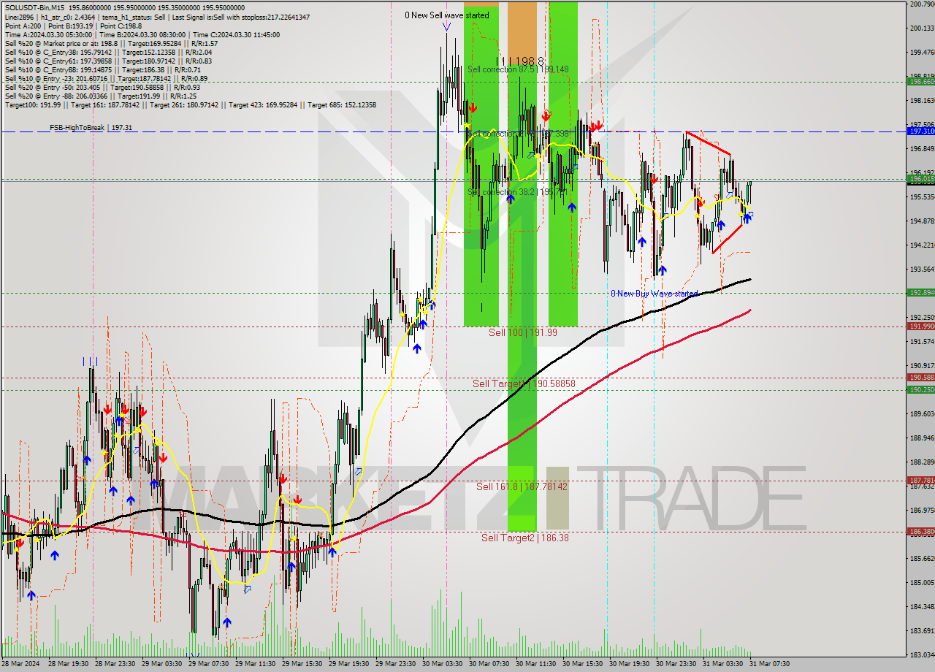Click the red 187.781 price tag

coord(921,481)
